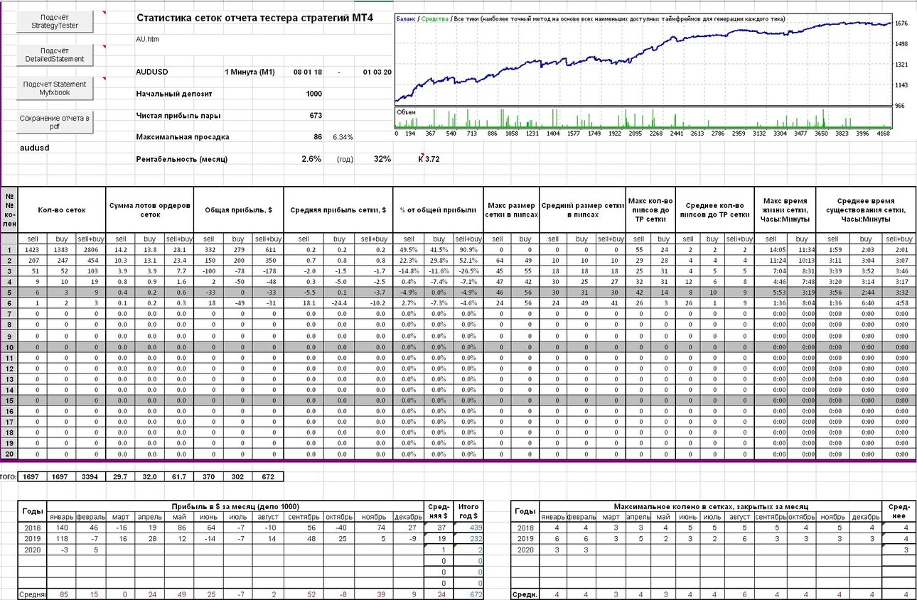
Task: Select the 2018 yearly total 439
Action: 468,528
